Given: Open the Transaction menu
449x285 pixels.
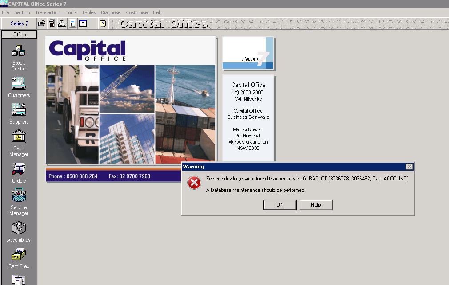Looking at the screenshot, I should click(48, 12).
